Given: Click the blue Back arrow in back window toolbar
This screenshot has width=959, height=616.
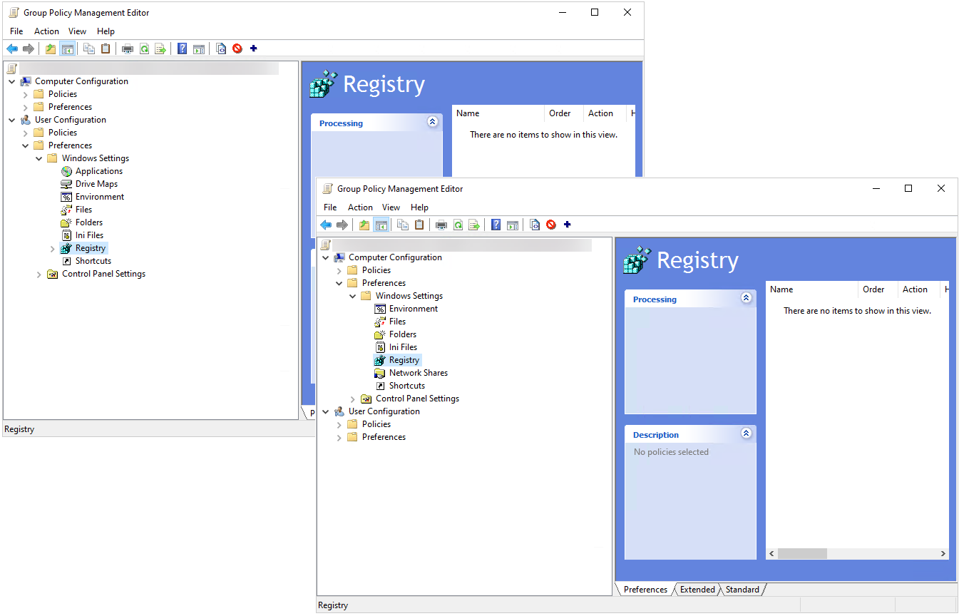Looking at the screenshot, I should [x=12, y=49].
